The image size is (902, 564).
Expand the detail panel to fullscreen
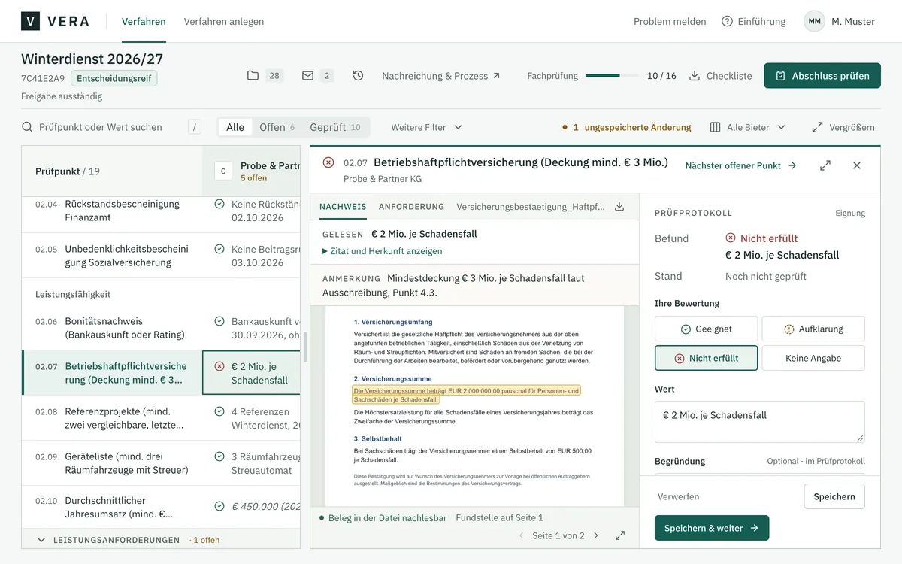(825, 165)
